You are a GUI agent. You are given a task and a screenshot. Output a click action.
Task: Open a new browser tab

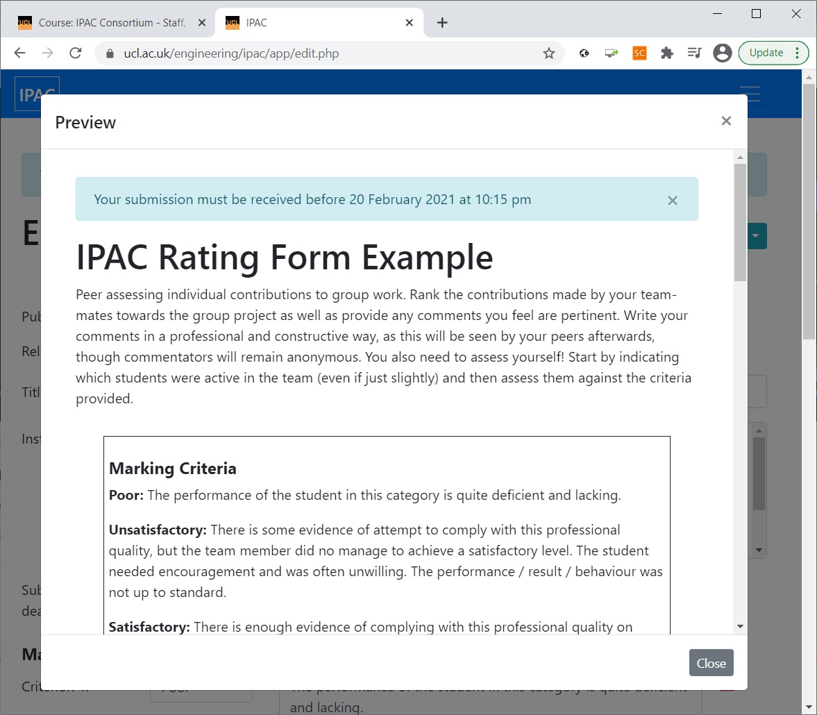442,22
